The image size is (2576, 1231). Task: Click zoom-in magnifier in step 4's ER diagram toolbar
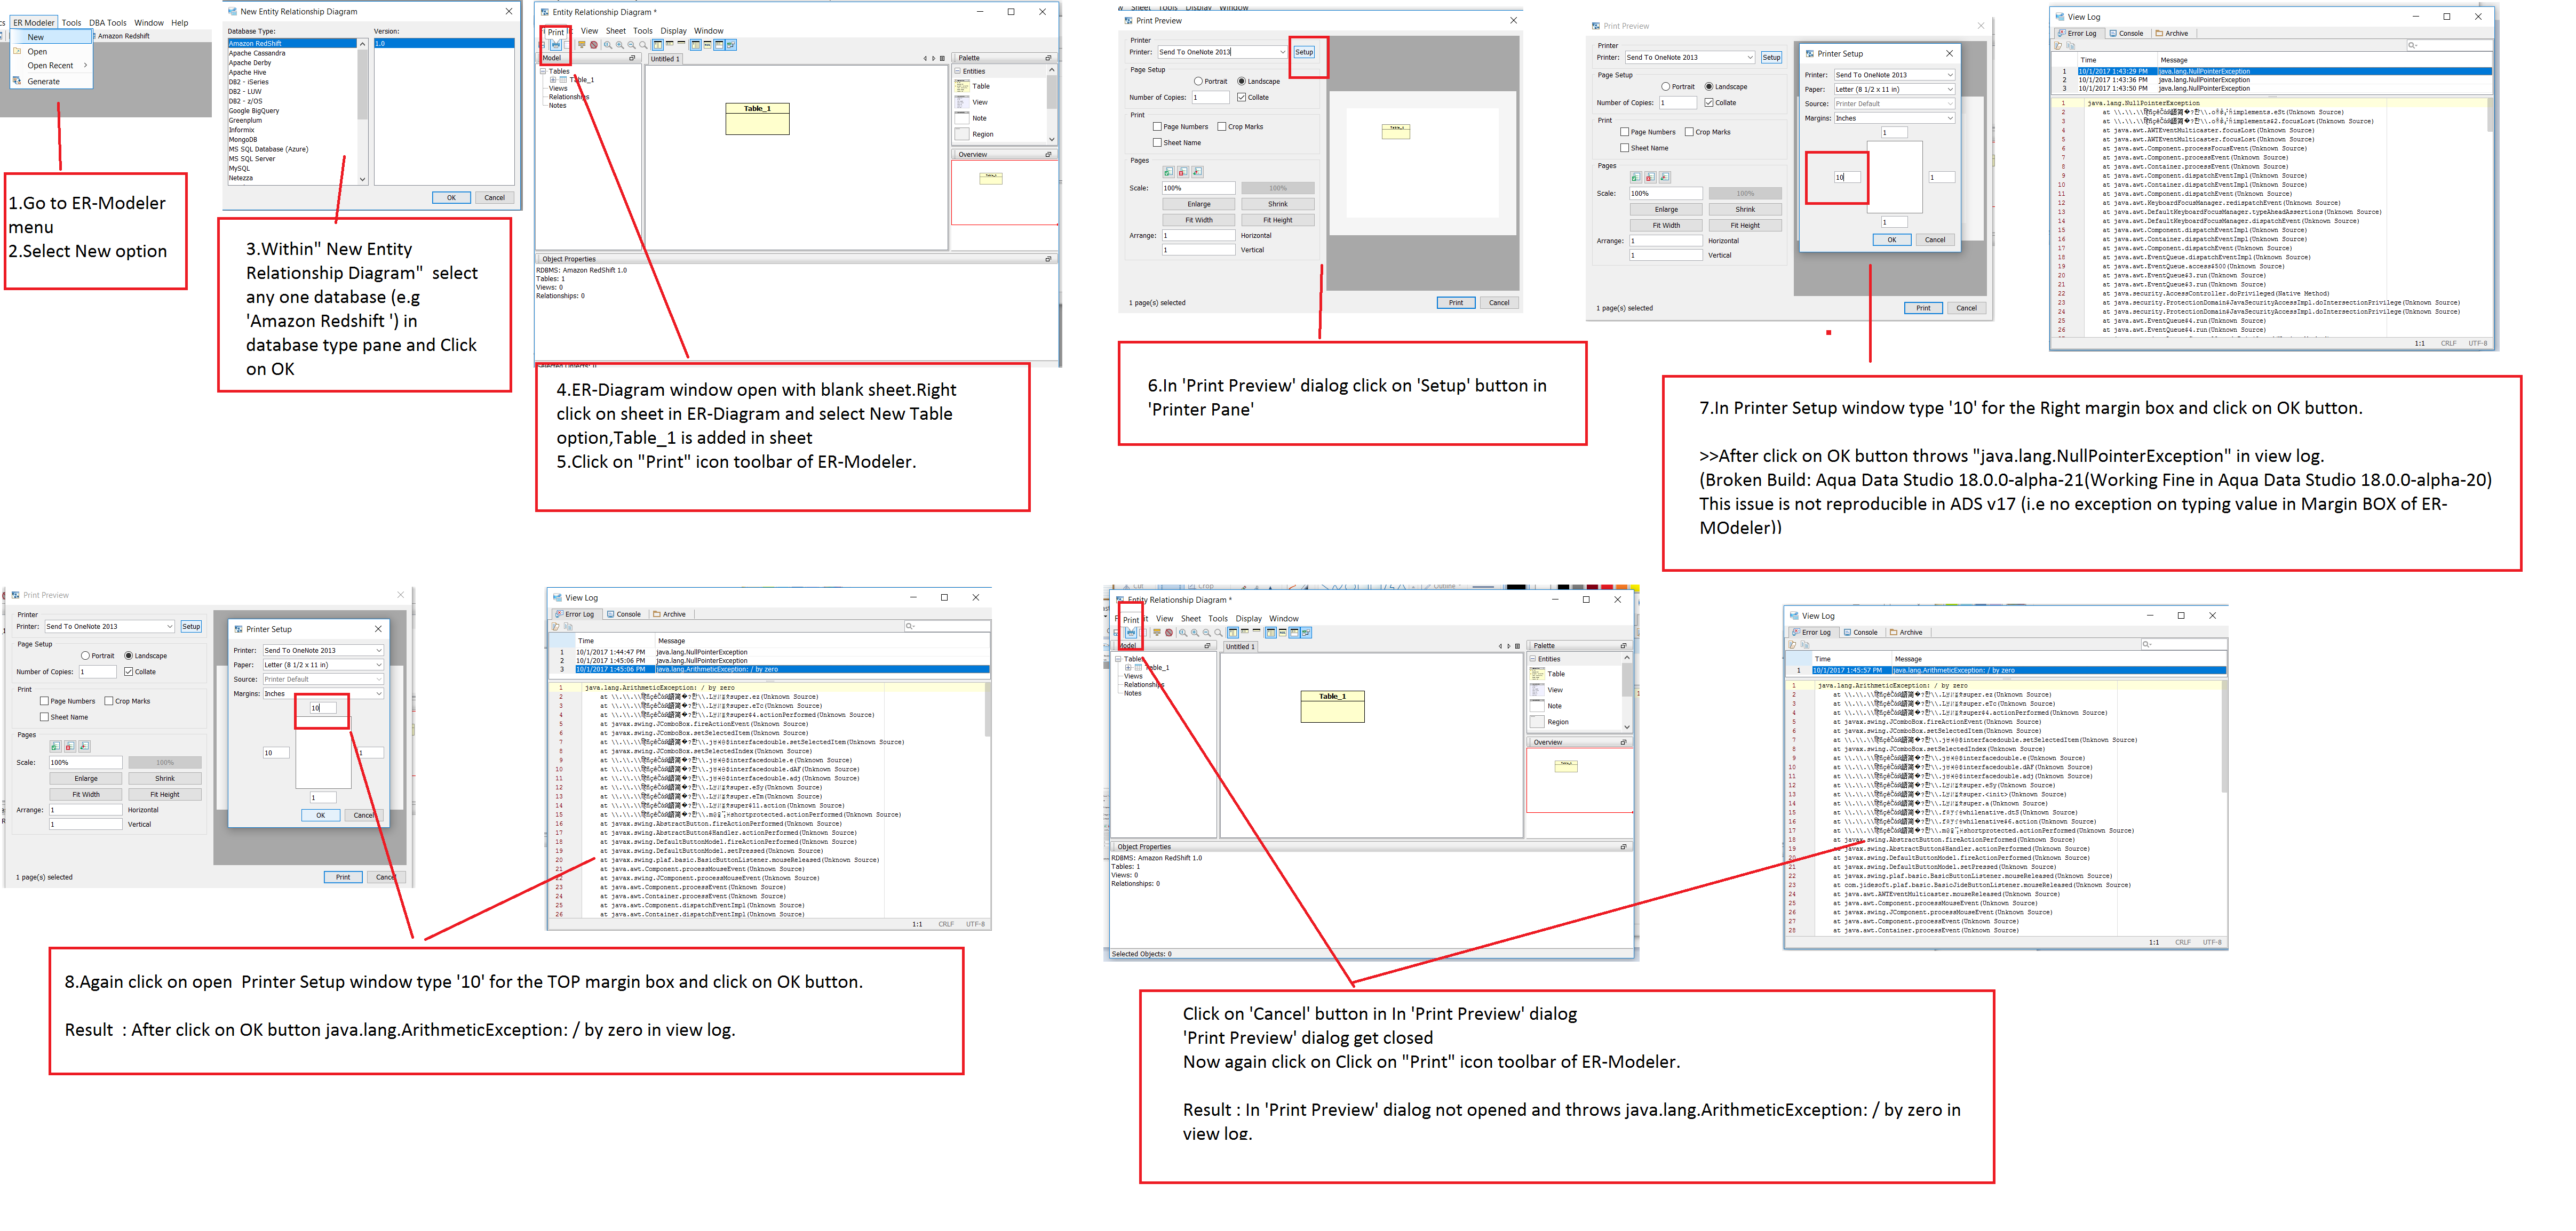[620, 45]
